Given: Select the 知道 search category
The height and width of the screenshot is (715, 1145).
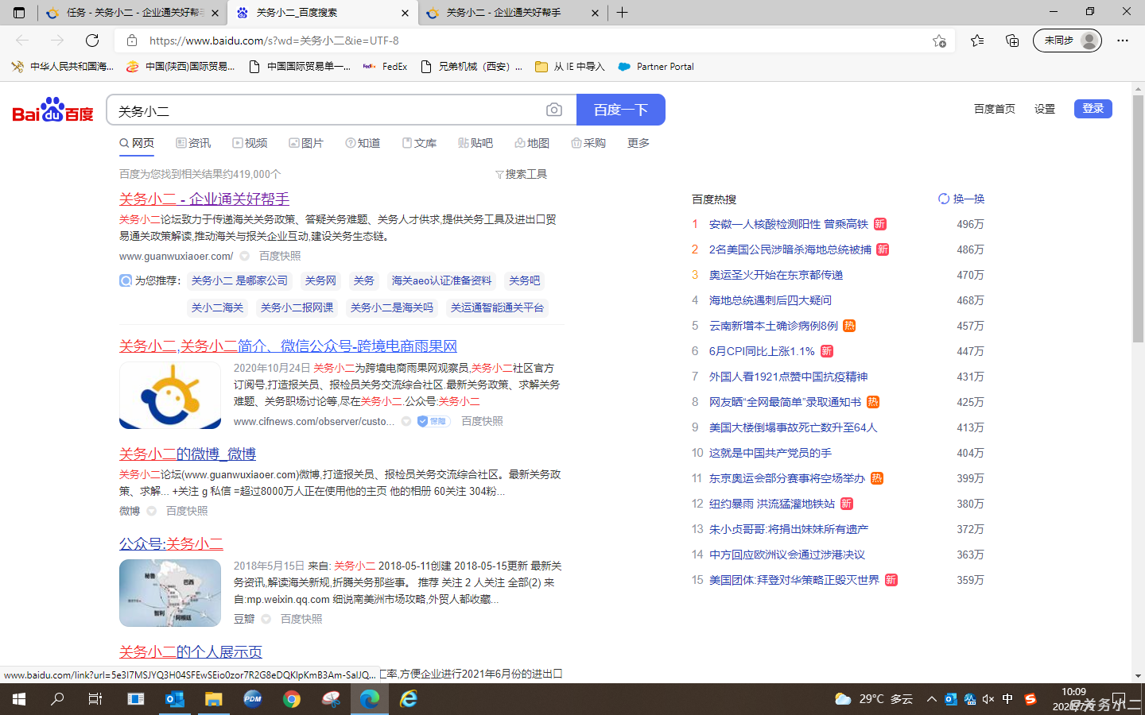Looking at the screenshot, I should 363,143.
